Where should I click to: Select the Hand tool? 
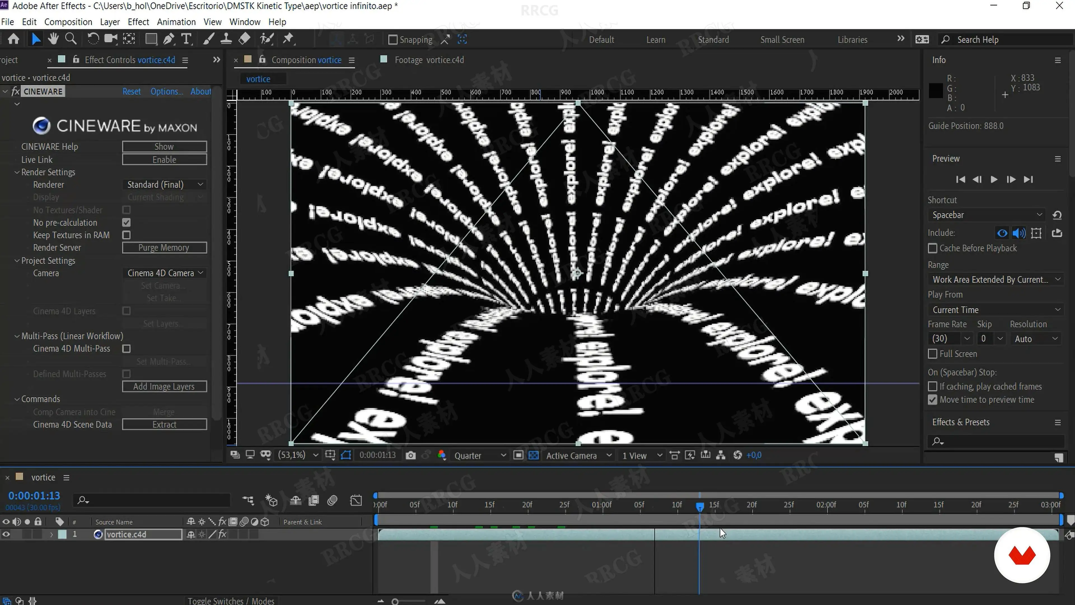coord(53,39)
